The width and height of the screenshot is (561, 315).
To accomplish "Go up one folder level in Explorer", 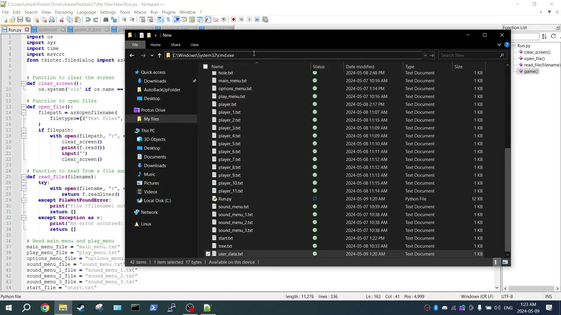I will point(159,55).
